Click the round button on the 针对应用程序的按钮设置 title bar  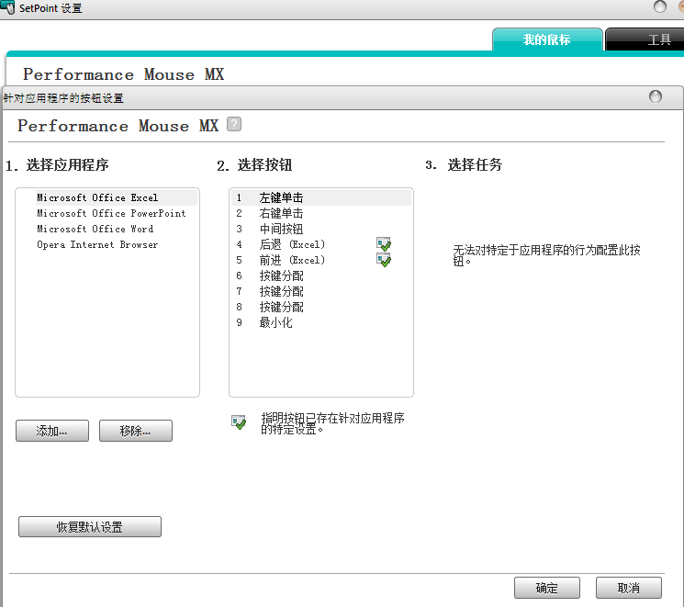656,96
